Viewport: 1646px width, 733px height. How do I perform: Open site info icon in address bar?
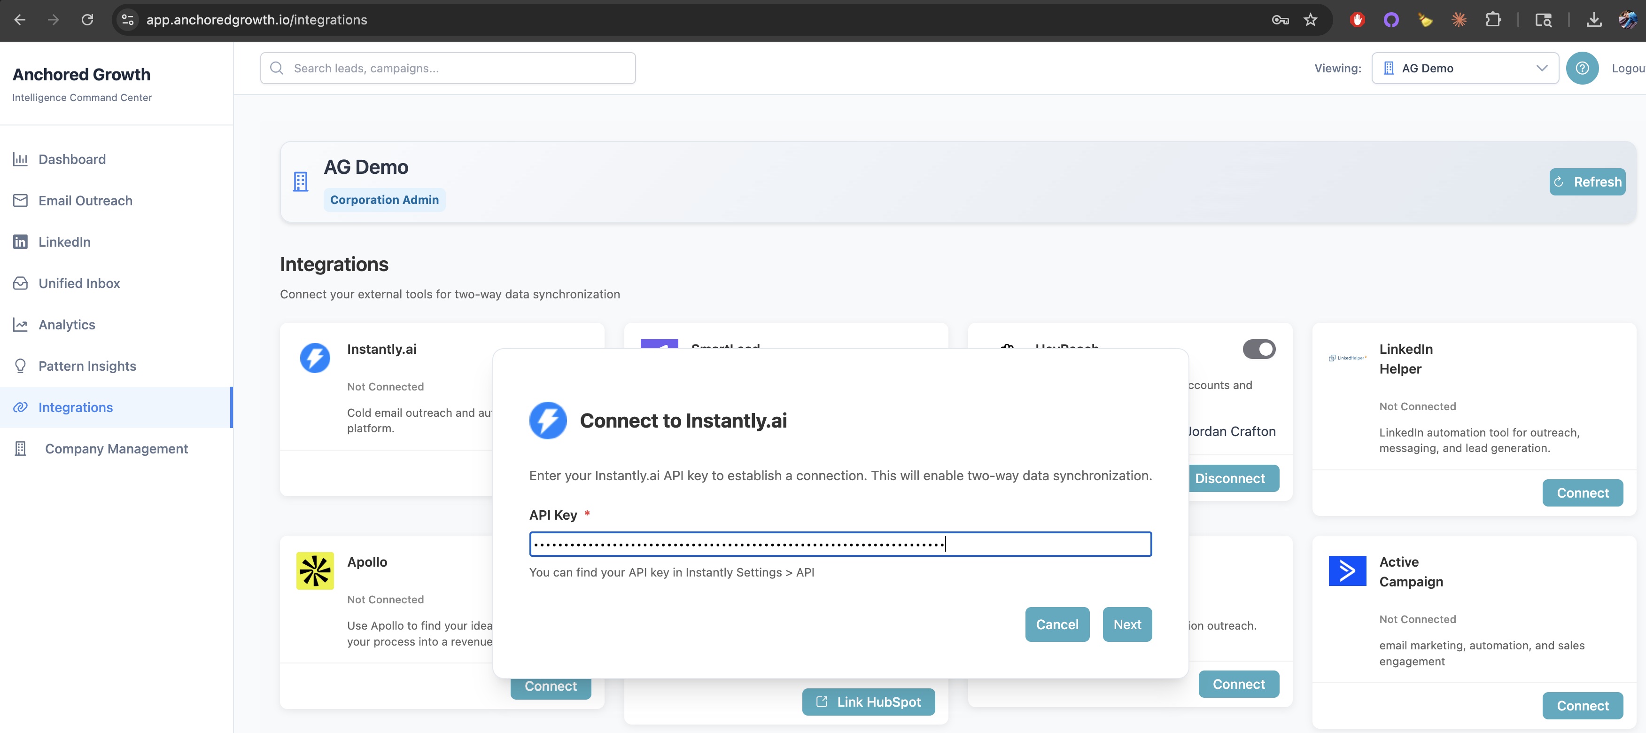point(128,20)
